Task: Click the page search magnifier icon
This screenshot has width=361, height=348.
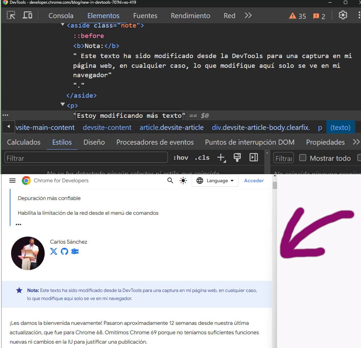Action: (170, 181)
